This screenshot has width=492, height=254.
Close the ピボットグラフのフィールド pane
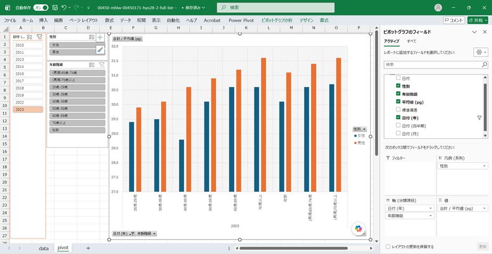click(485, 32)
